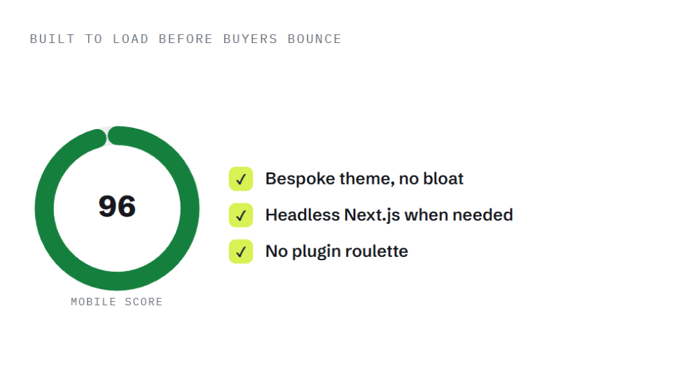
Task: Click the word 'BUILT' in the heading
Action: click(52, 39)
